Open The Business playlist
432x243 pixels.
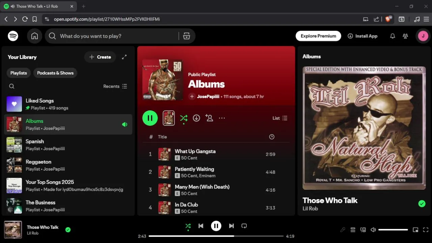pos(68,206)
